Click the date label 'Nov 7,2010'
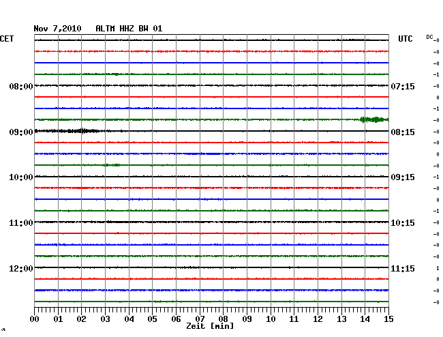Viewport: 443px width, 337px height. pos(57,29)
